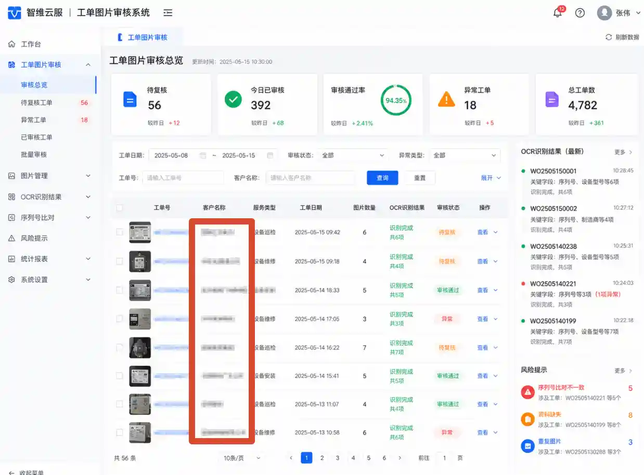Click the 收起菜单 arrow icon
This screenshot has height=475, width=644.
(11, 472)
